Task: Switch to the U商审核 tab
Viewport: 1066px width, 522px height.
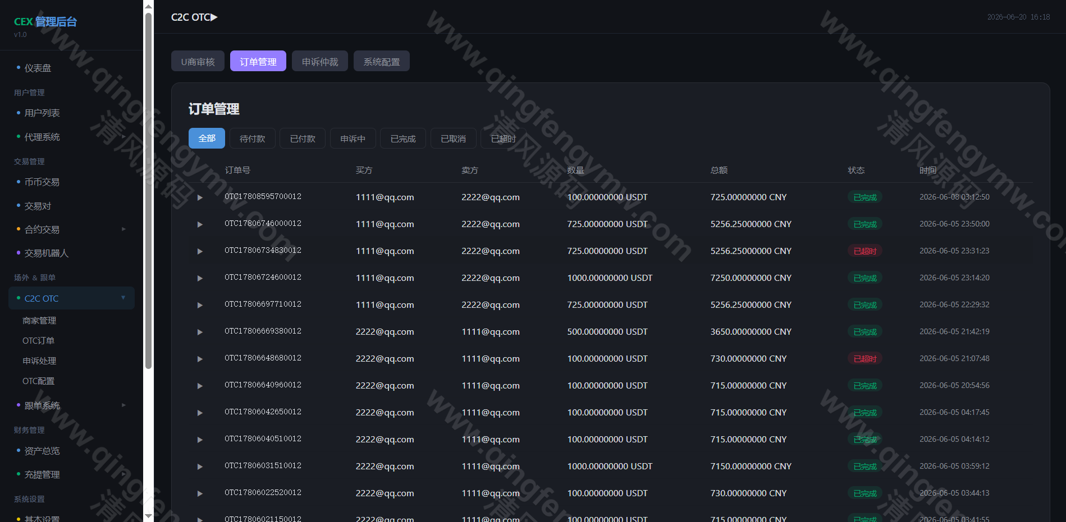Action: 198,61
